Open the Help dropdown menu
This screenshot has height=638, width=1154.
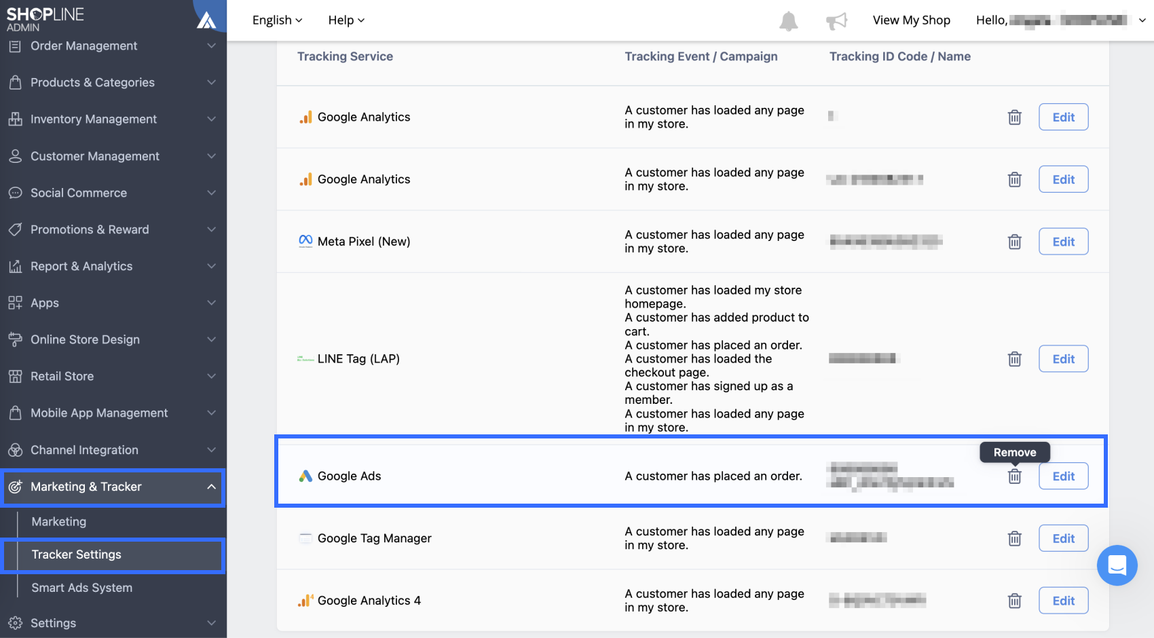pos(346,20)
